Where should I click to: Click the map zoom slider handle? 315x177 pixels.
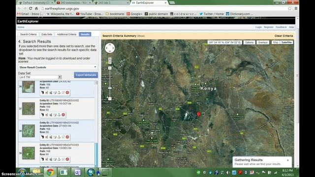click(110, 88)
